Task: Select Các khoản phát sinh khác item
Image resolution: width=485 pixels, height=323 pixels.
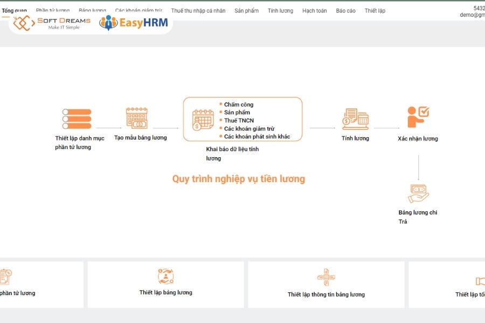Action: 257,137
